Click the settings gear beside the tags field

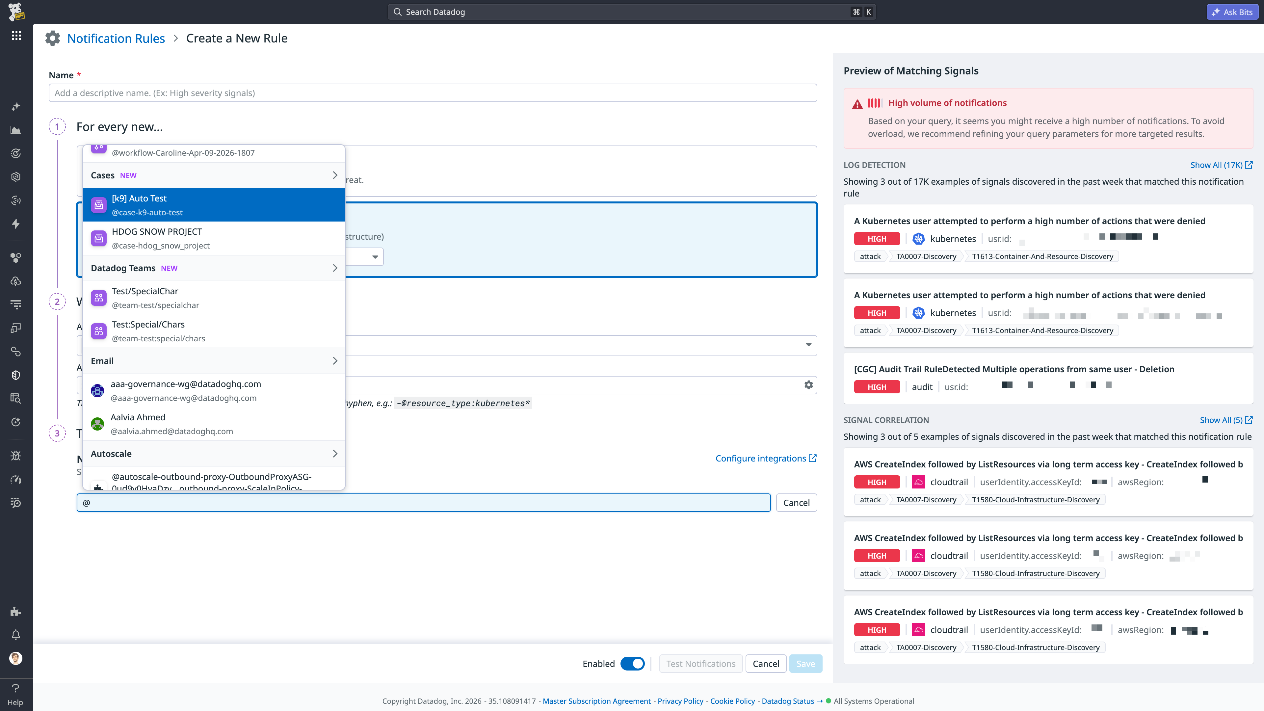tap(809, 385)
